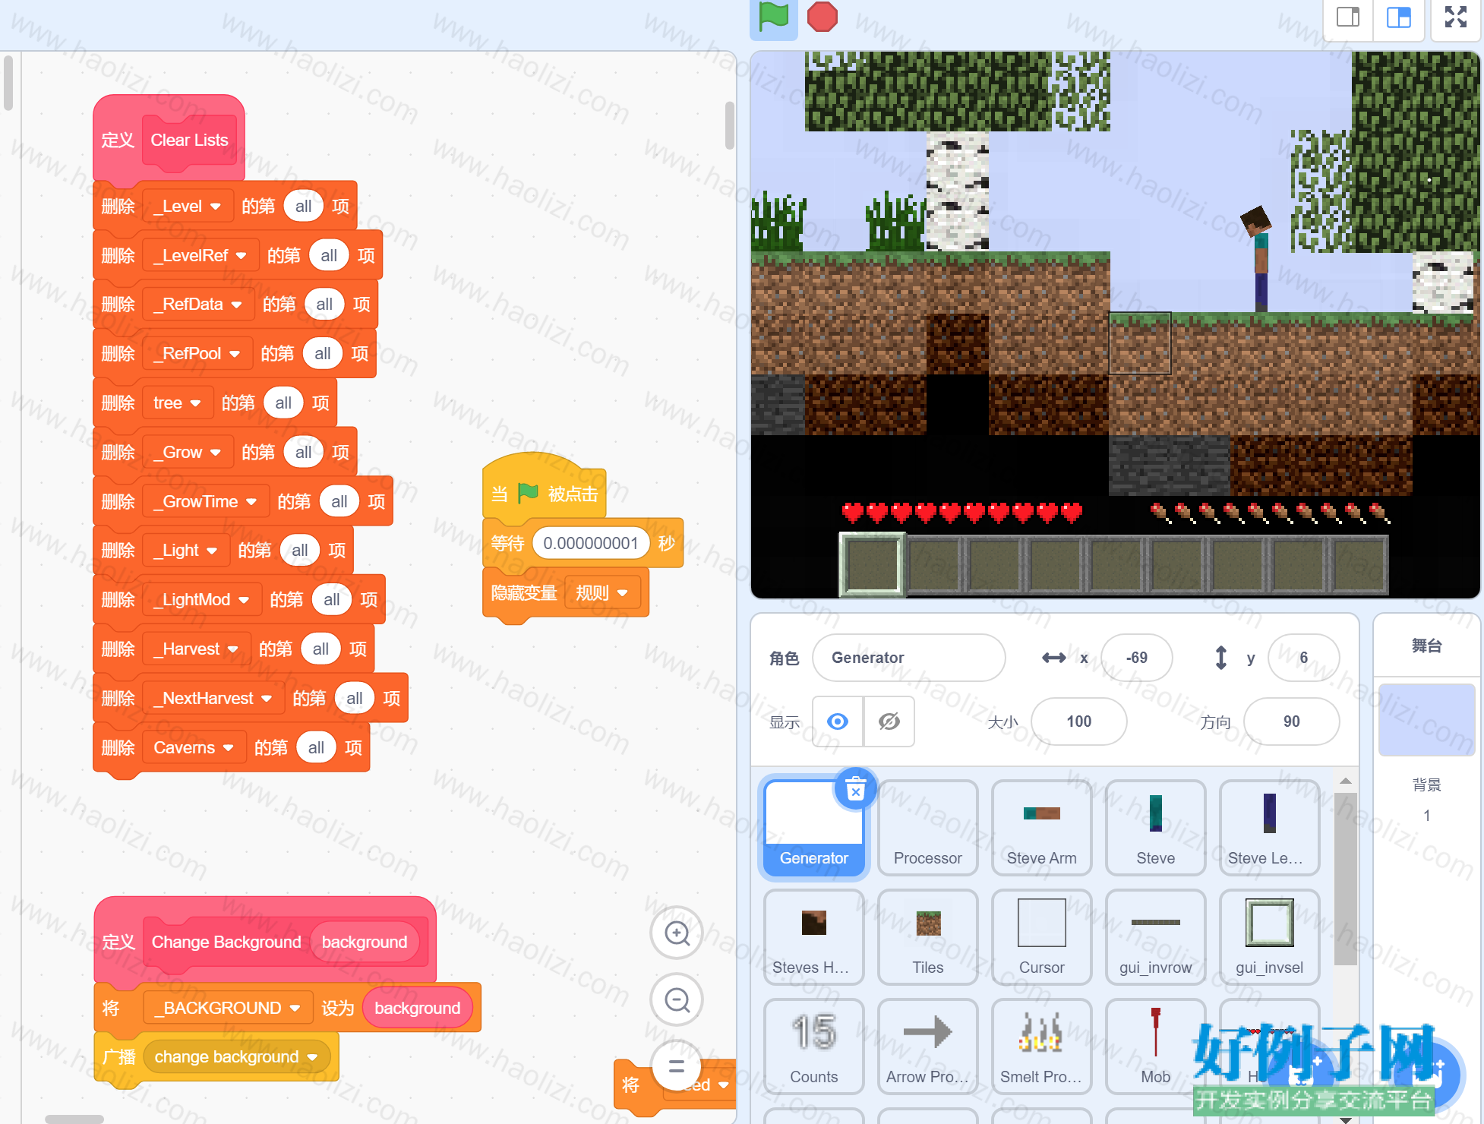
Task: Edit the sprite name field Generator
Action: click(908, 658)
